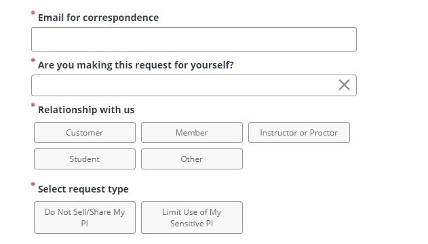
Task: Choose Limit Use of My Sensitive PI
Action: [x=192, y=218]
